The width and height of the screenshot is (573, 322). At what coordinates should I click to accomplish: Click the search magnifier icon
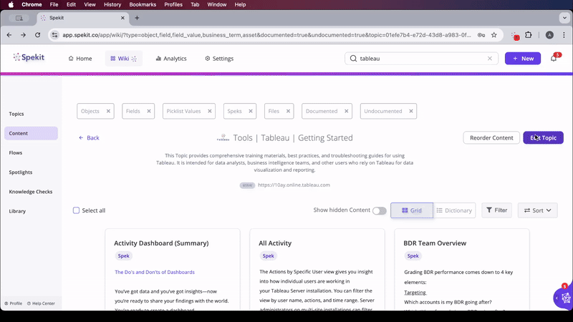(x=353, y=59)
